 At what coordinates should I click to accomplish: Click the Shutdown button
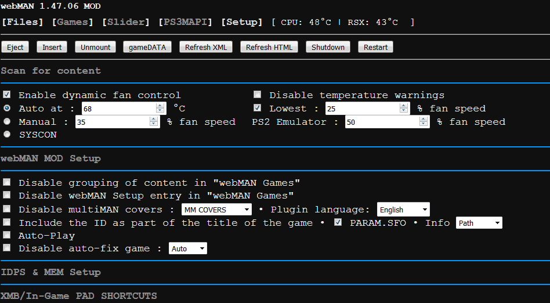(328, 47)
